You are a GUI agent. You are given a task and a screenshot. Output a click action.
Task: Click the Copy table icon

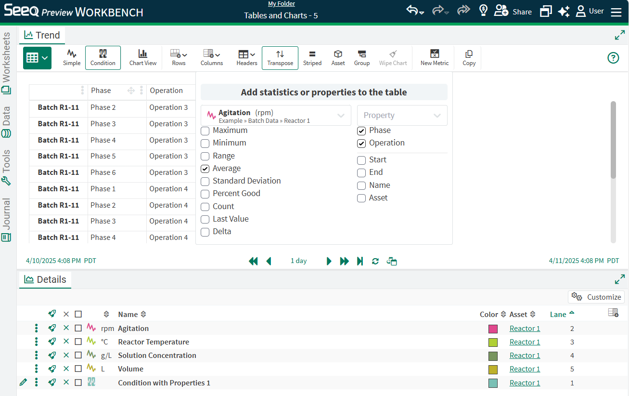click(469, 57)
